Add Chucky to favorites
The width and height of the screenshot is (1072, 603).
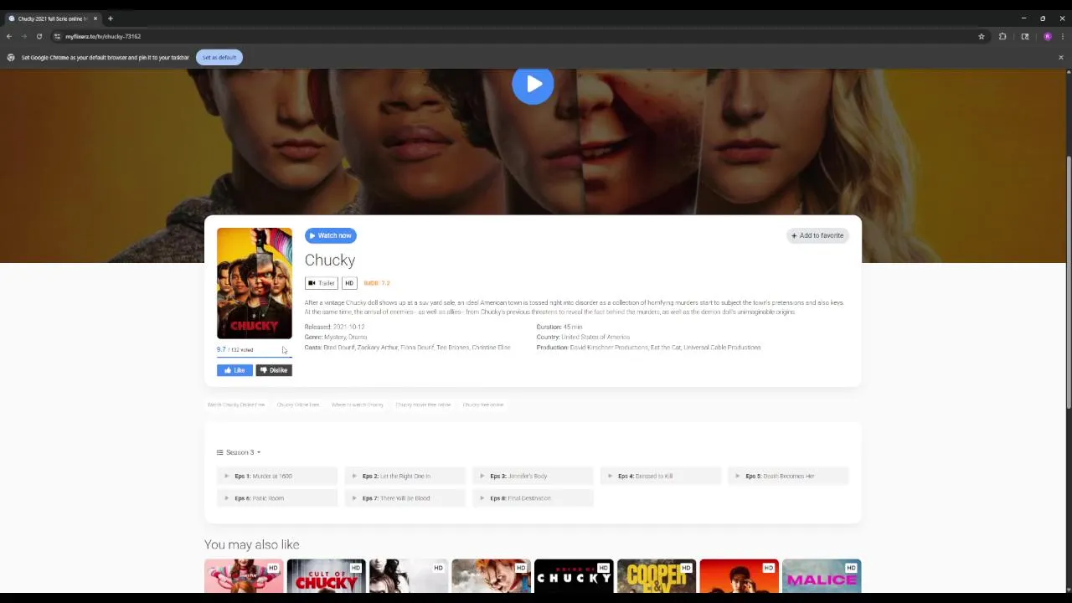[x=817, y=235]
